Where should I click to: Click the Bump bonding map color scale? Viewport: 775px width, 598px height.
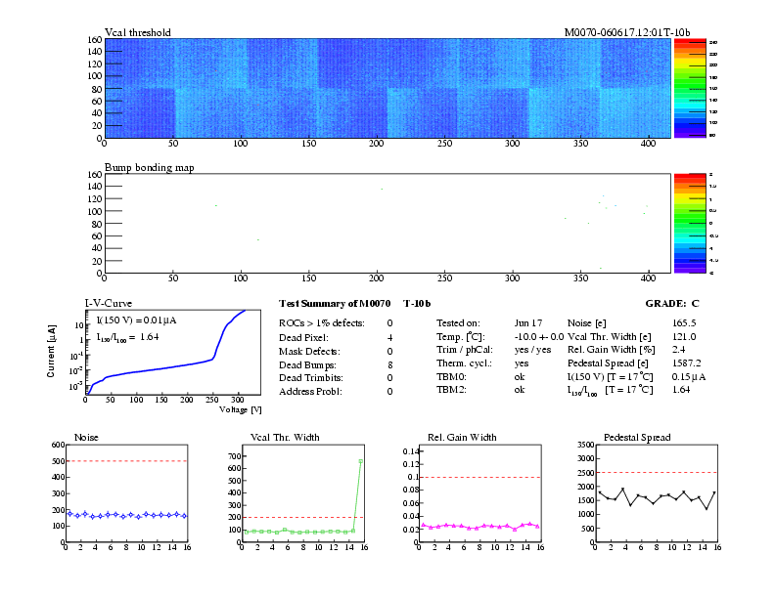click(x=697, y=223)
